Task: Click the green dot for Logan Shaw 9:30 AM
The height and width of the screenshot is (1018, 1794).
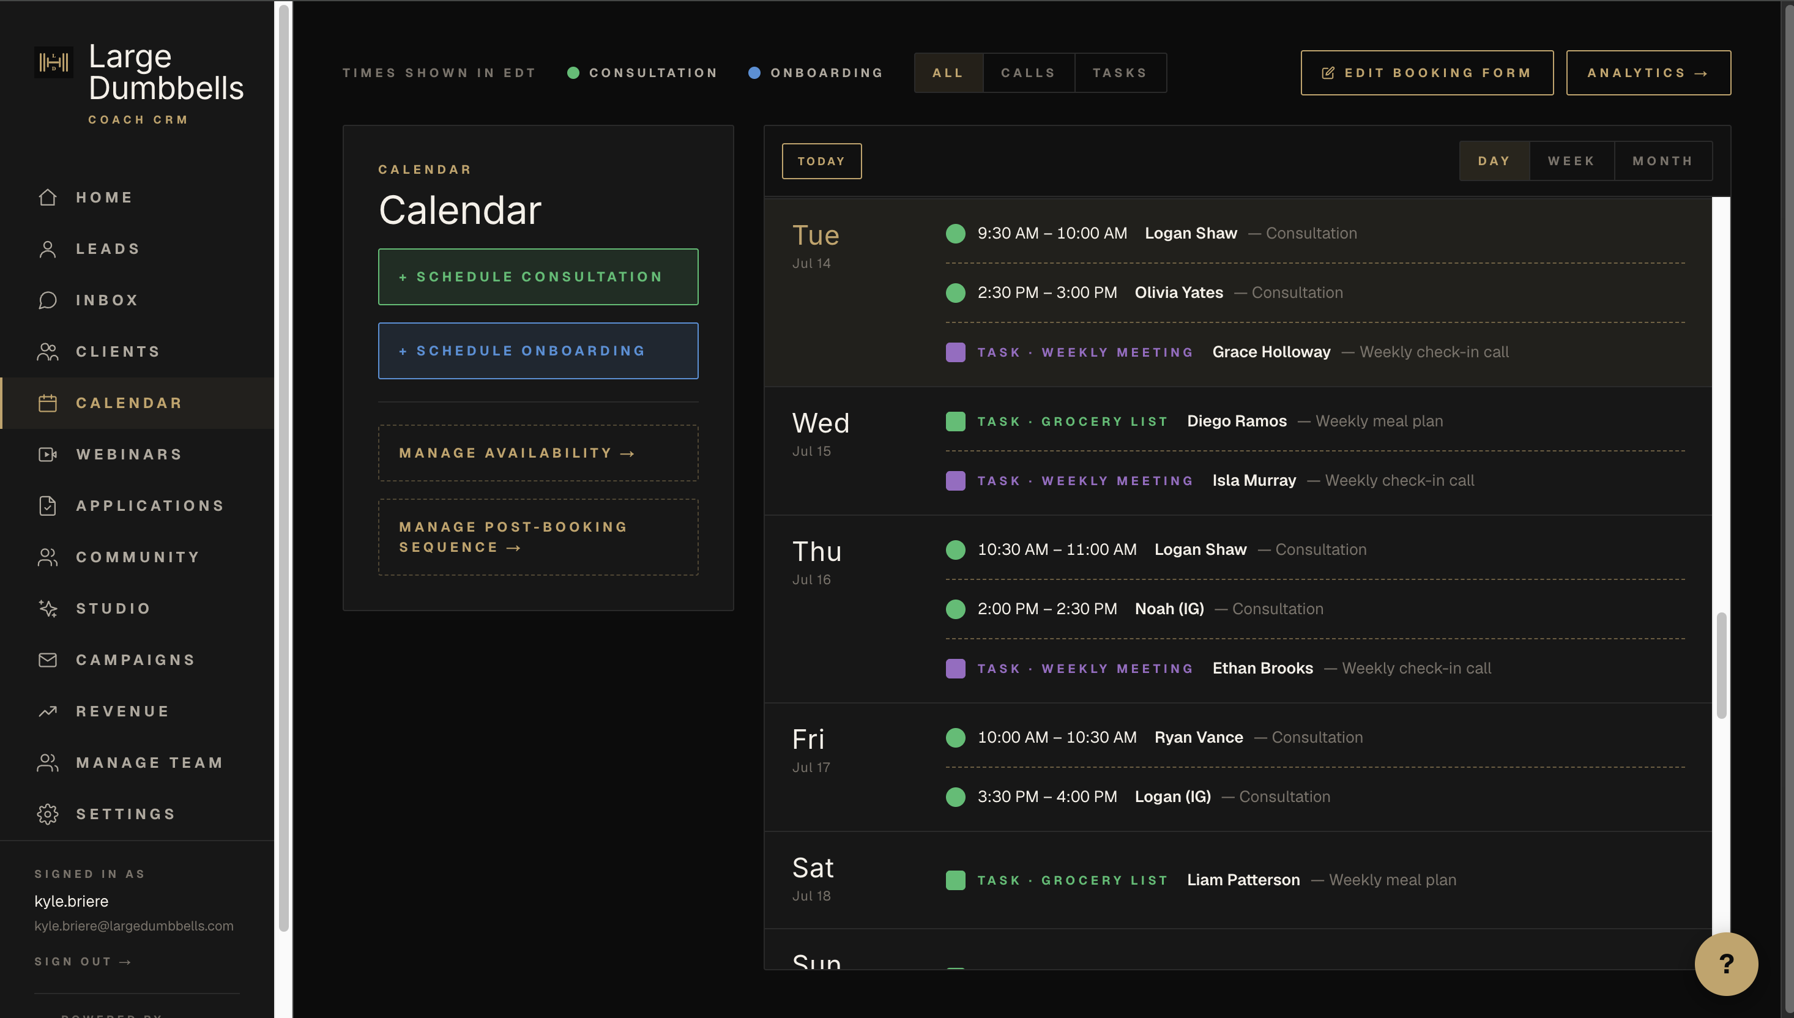Action: tap(955, 234)
